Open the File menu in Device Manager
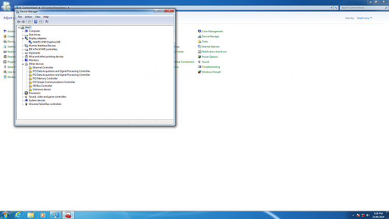This screenshot has width=389, height=219. click(x=20, y=17)
